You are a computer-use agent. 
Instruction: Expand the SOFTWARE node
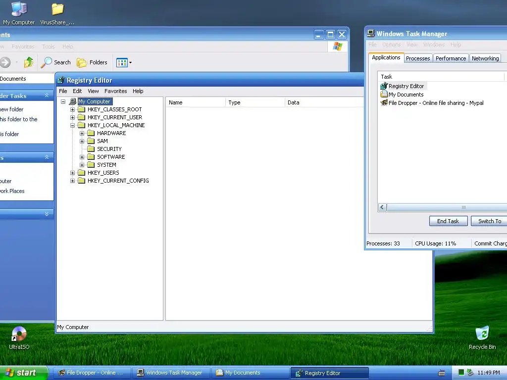[82, 157]
